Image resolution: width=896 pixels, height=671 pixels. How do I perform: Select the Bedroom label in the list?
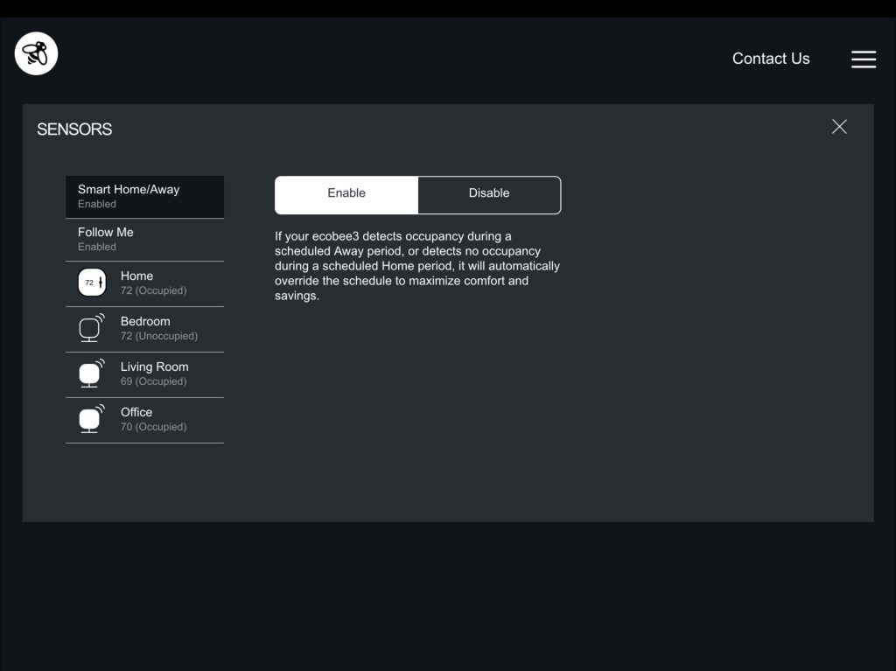click(x=144, y=321)
